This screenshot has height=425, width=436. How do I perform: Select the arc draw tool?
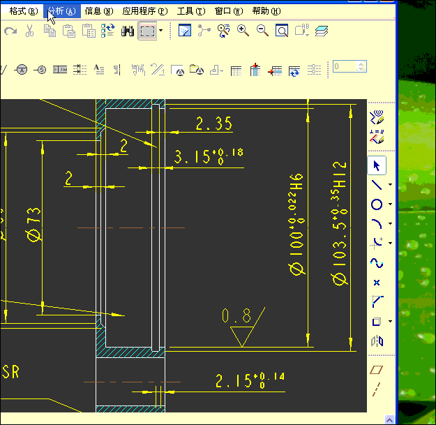click(x=377, y=223)
